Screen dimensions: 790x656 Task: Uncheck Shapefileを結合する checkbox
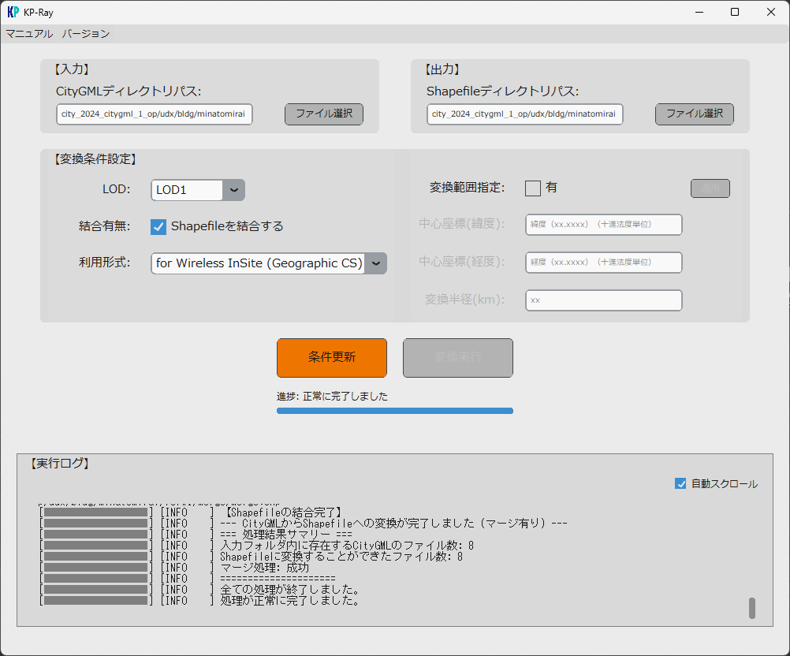point(158,226)
